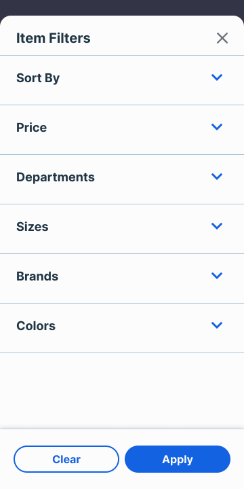This screenshot has width=244, height=489.
Task: Dismiss sheet by clicking the dark backdrop
Action: tap(122, 7)
